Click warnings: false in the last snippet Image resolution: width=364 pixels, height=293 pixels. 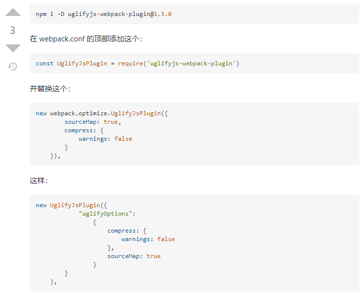click(x=148, y=239)
